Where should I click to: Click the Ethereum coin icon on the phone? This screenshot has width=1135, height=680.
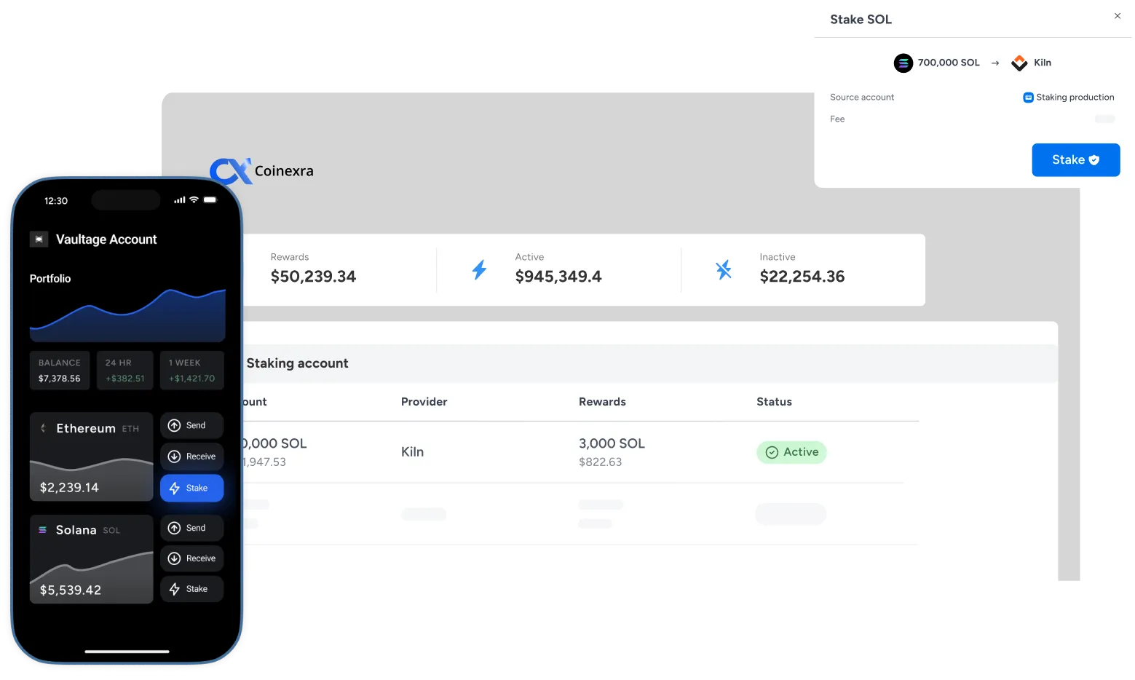tap(43, 428)
